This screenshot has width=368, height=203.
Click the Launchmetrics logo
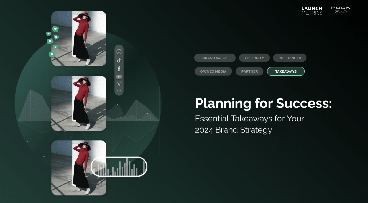(312, 11)
